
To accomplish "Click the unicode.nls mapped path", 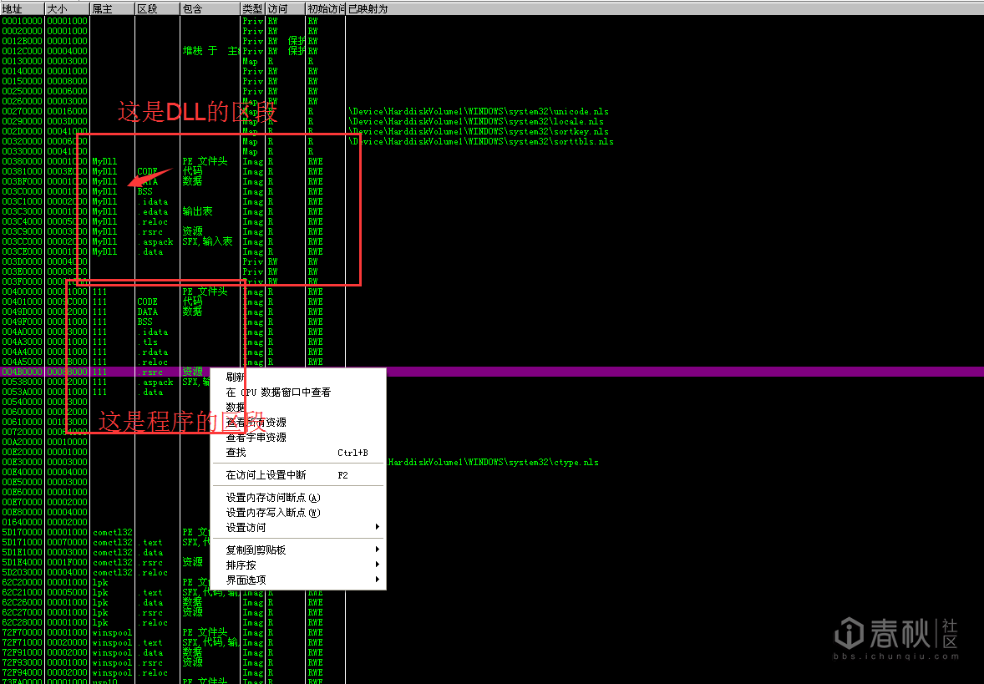I will pyautogui.click(x=478, y=112).
